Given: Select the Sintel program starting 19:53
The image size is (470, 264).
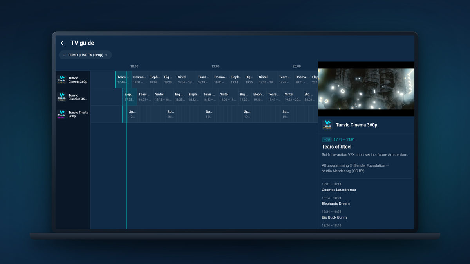Looking at the screenshot, I should (293, 97).
